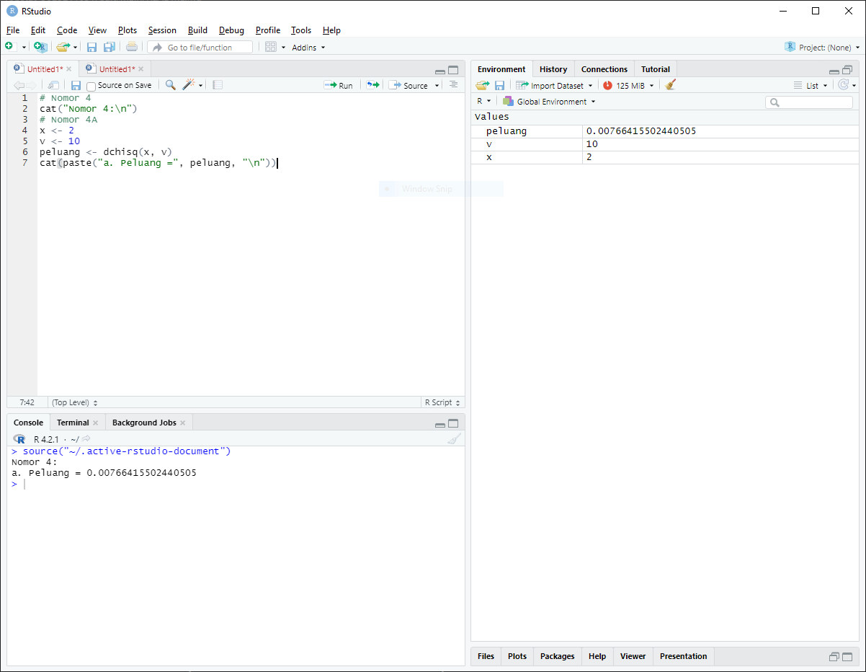The image size is (866, 672).
Task: Click the code tools magic wand icon
Action: pos(187,84)
